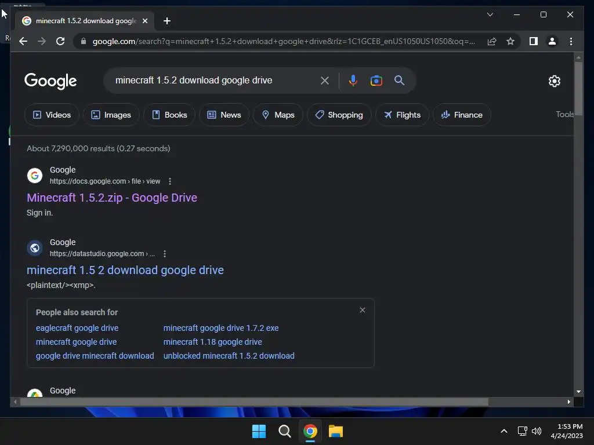Click the horizontal scrollbar right arrow

(x=568, y=402)
